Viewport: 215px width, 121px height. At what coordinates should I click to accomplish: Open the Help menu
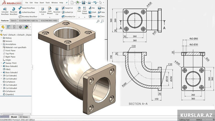pyautogui.click(x=61, y=3)
